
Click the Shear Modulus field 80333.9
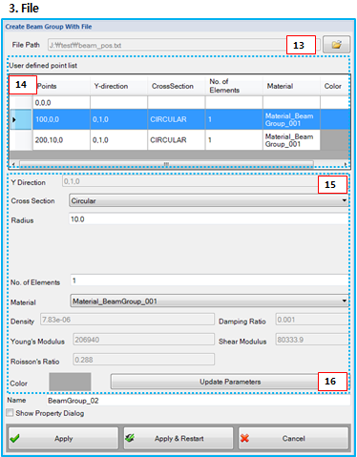click(312, 340)
